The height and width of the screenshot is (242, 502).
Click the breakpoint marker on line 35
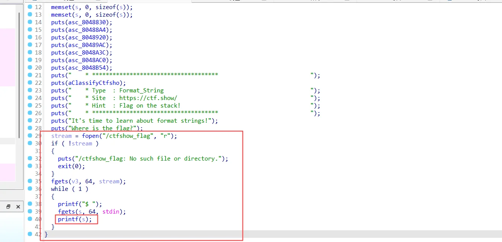(30, 181)
